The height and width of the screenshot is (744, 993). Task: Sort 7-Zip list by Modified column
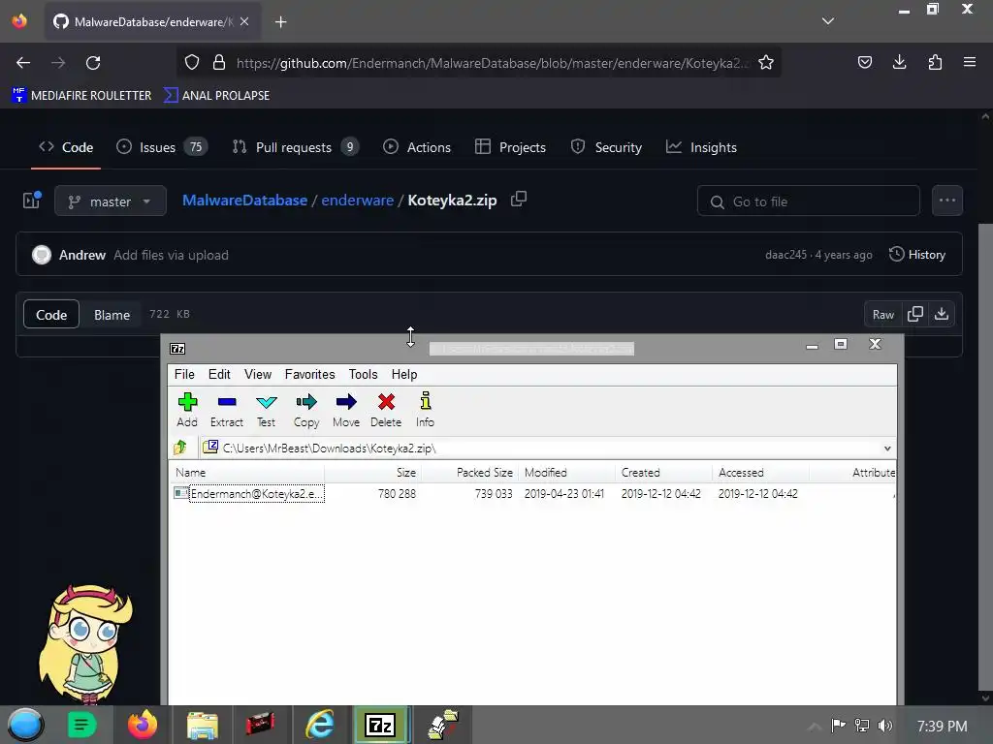click(x=566, y=473)
